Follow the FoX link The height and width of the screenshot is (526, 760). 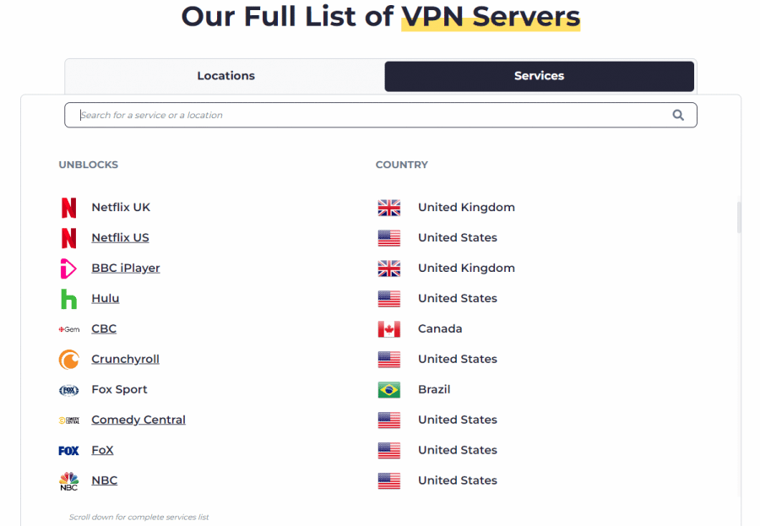[x=102, y=450]
